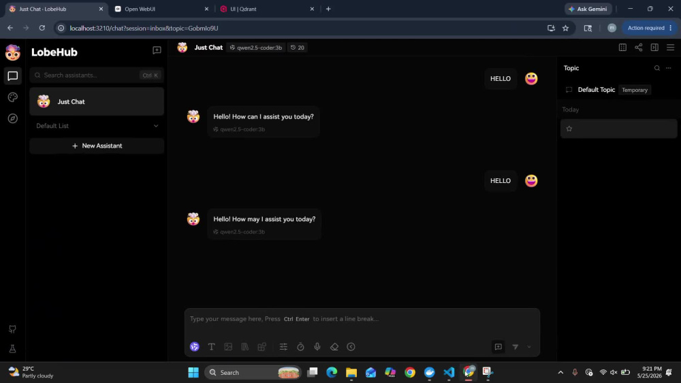Click the address bar URL

144,28
